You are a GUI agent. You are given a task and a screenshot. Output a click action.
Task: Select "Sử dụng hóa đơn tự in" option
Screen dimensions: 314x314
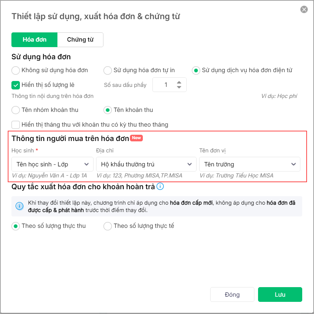point(107,70)
